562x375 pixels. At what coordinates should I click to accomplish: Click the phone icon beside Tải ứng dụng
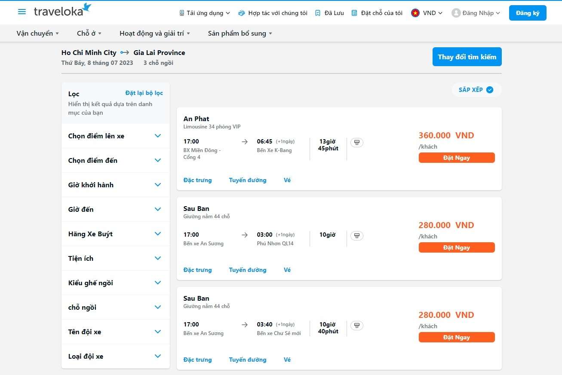[x=182, y=13]
